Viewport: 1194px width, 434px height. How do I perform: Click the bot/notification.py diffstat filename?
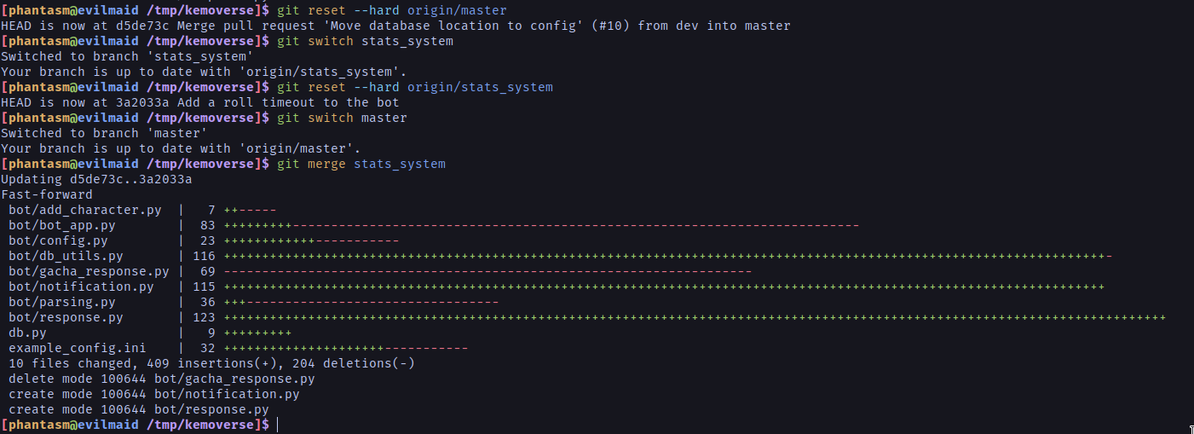(x=81, y=286)
